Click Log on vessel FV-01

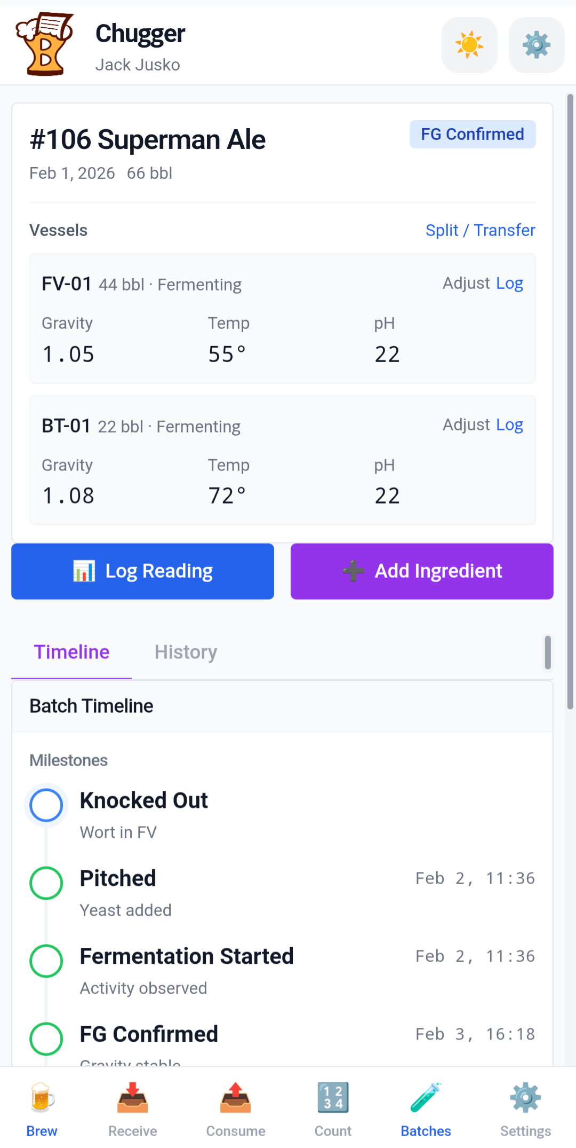pos(510,283)
